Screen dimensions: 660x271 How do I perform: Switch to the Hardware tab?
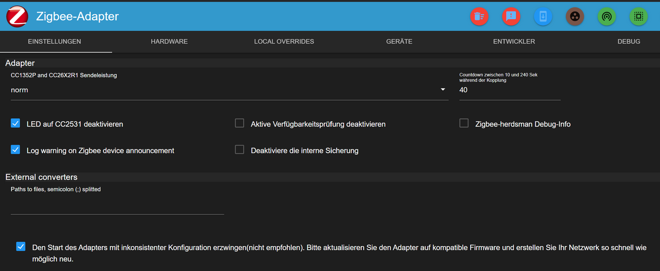169,42
